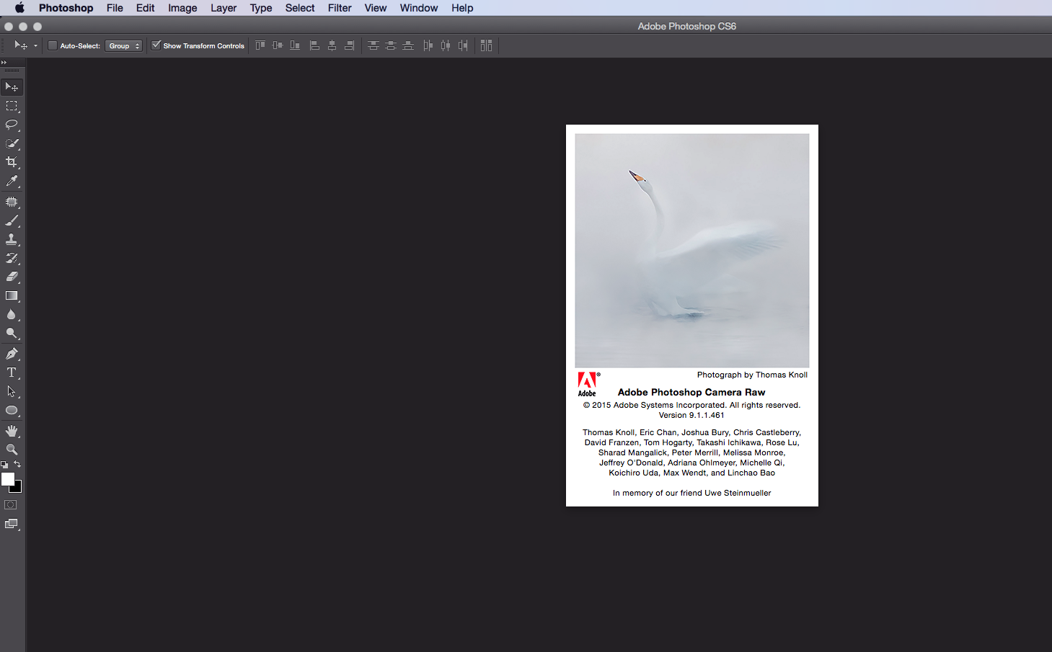Click the 'Version 9.1.1.461' text
The height and width of the screenshot is (652, 1052).
[x=691, y=416]
